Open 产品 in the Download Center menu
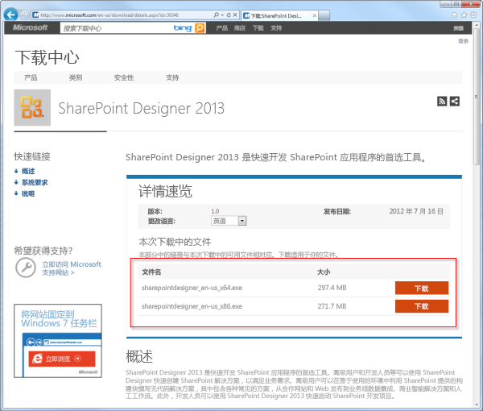The image size is (483, 411). pos(31,77)
